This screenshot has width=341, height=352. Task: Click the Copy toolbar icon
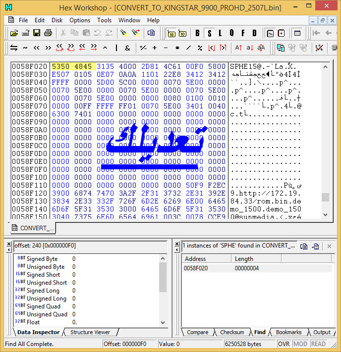tap(75, 33)
